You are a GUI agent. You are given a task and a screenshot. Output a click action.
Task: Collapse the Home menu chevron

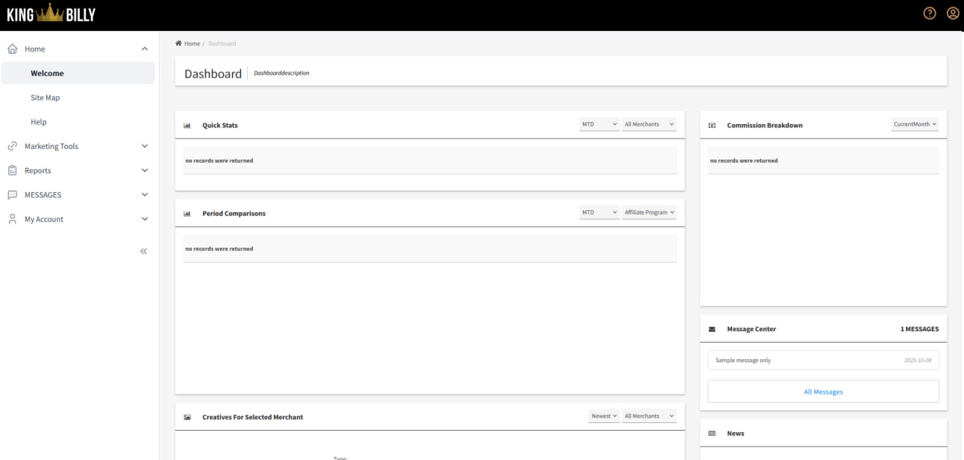(x=145, y=49)
